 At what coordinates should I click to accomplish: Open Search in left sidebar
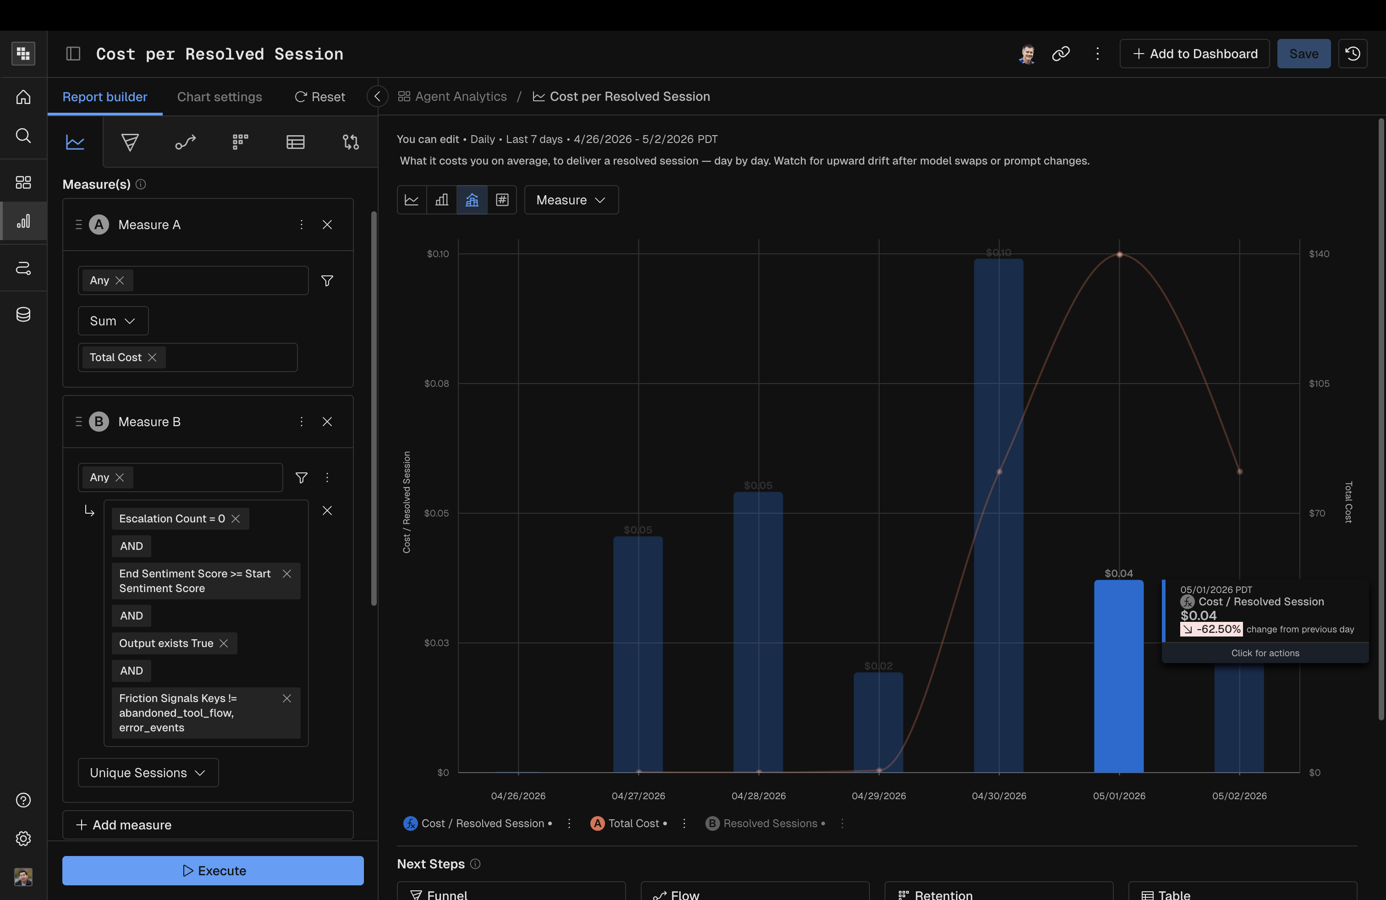(23, 136)
